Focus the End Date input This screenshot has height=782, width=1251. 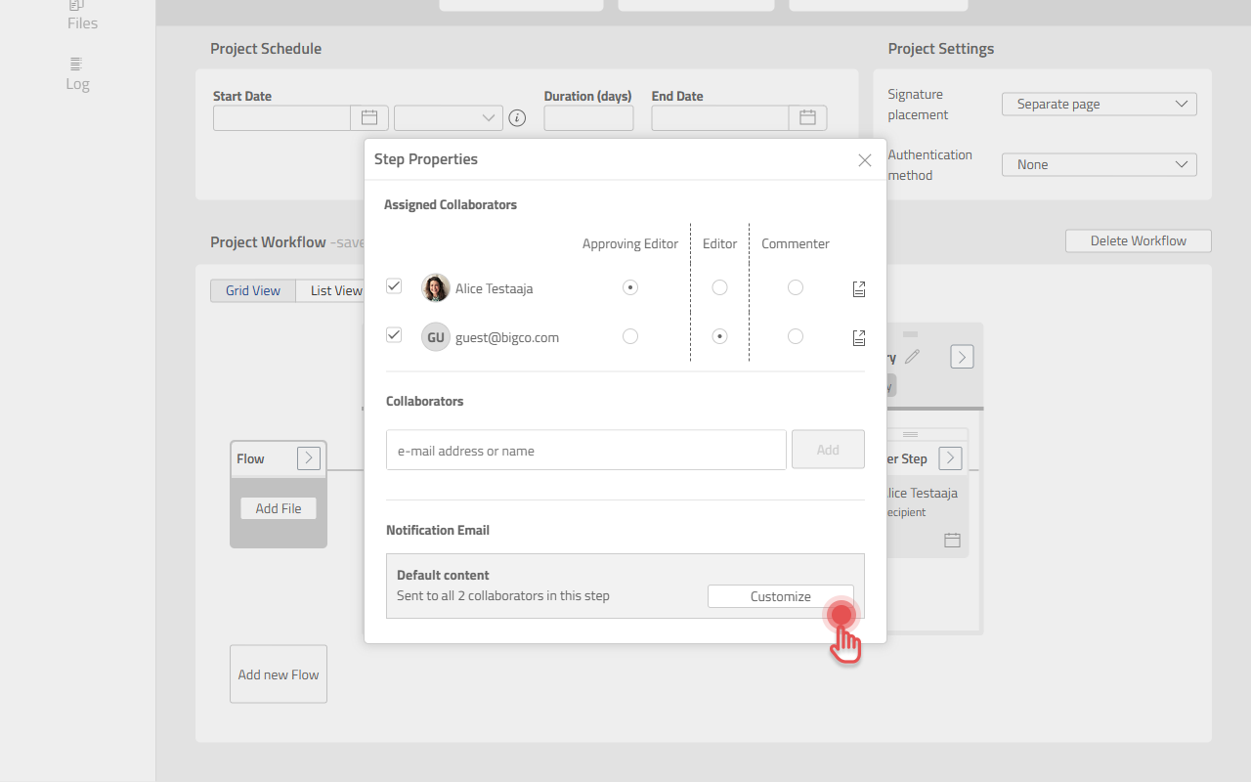coord(720,117)
